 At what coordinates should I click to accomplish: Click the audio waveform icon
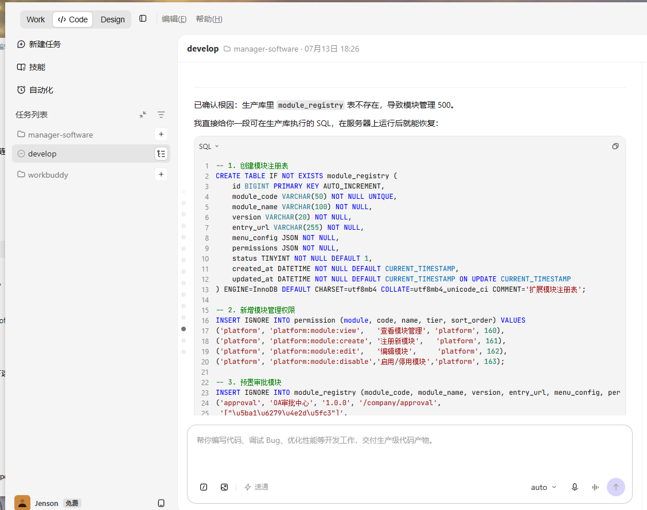click(x=595, y=487)
